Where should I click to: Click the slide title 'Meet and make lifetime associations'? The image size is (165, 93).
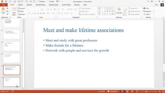point(84,30)
